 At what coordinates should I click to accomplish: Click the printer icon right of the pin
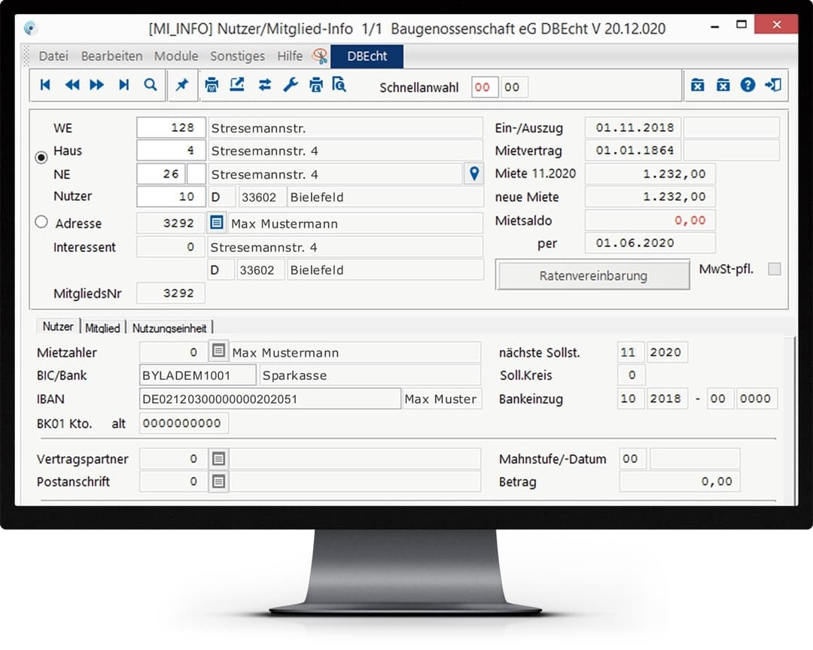(x=212, y=84)
